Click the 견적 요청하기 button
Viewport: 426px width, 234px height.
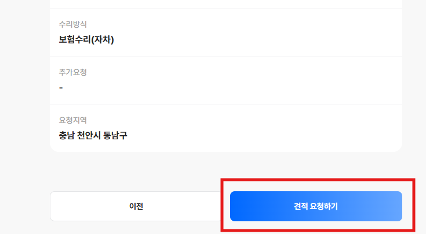click(x=316, y=206)
